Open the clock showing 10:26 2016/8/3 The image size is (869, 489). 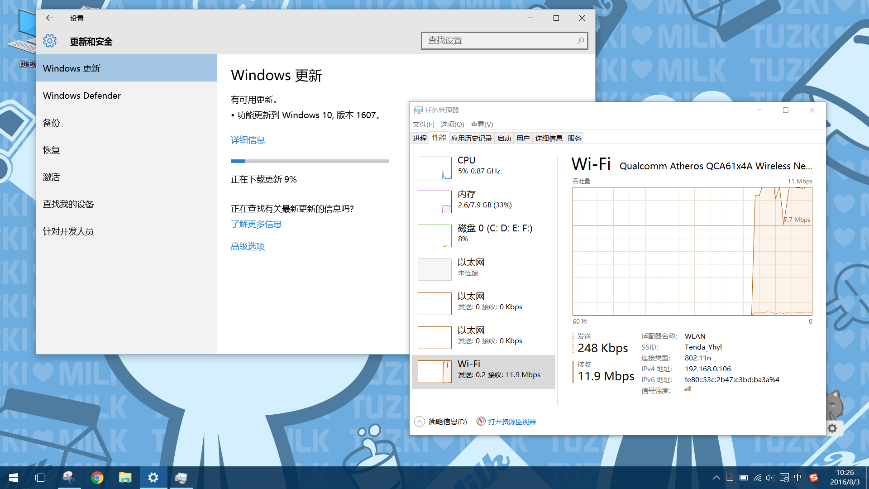click(845, 477)
